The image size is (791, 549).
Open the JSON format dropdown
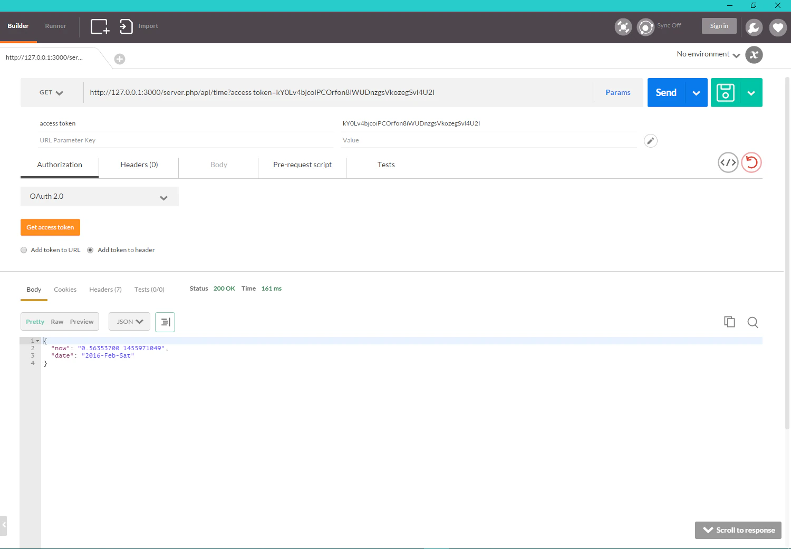130,322
